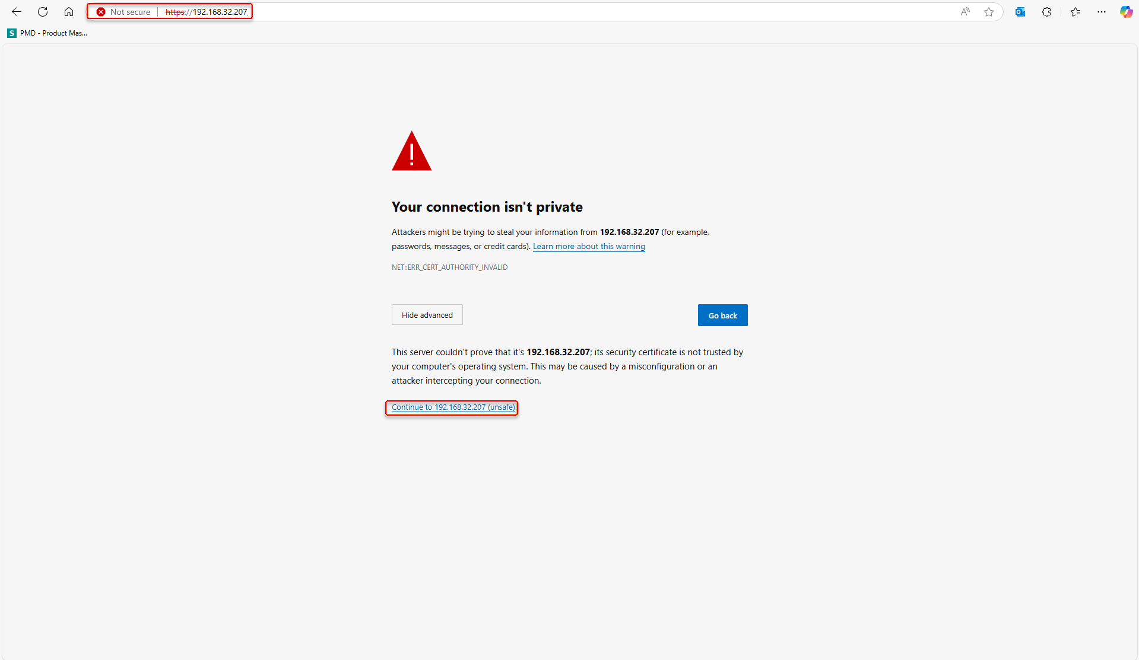
Task: Click Go back to leave this site
Action: point(722,315)
